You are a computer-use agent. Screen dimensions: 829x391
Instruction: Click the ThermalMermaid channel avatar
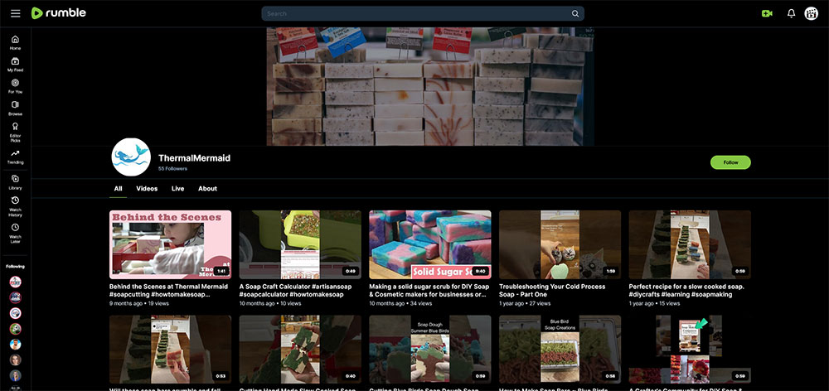131,157
